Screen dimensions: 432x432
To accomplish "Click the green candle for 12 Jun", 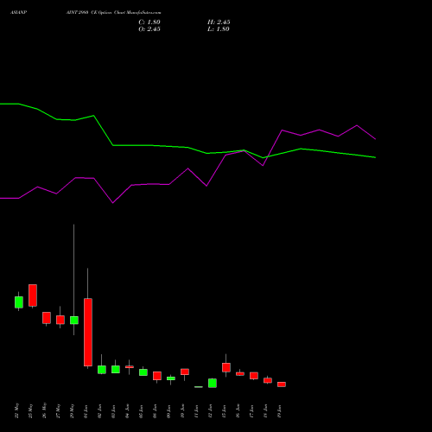I will pos(213,383).
